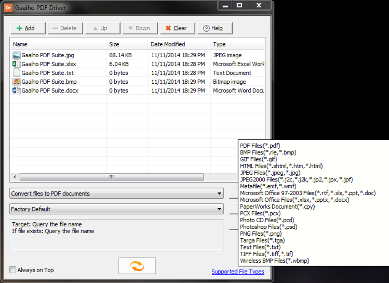Click the Target: Query the file name text
This screenshot has width=389, height=283.
coord(47,224)
